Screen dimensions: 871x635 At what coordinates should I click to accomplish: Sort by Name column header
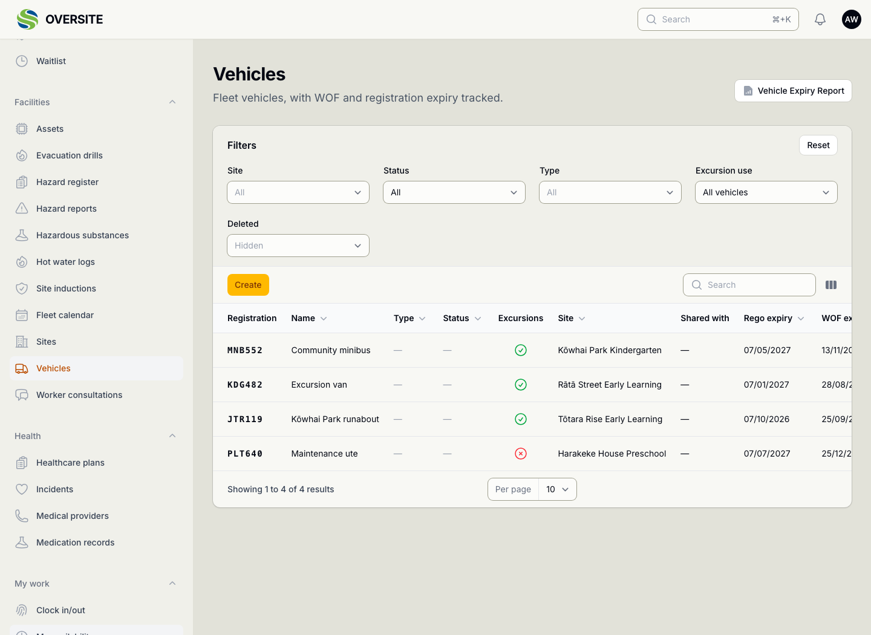tap(309, 318)
